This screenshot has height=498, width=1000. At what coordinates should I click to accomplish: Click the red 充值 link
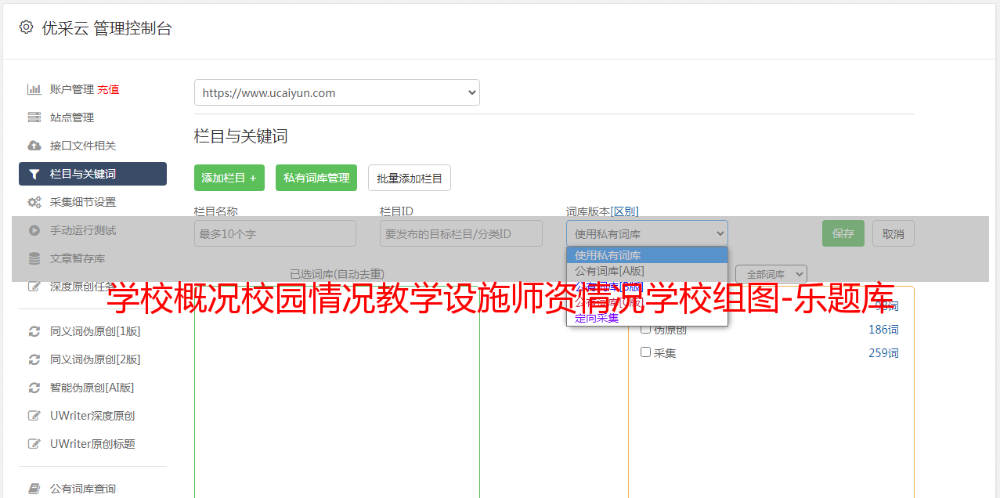tap(108, 89)
